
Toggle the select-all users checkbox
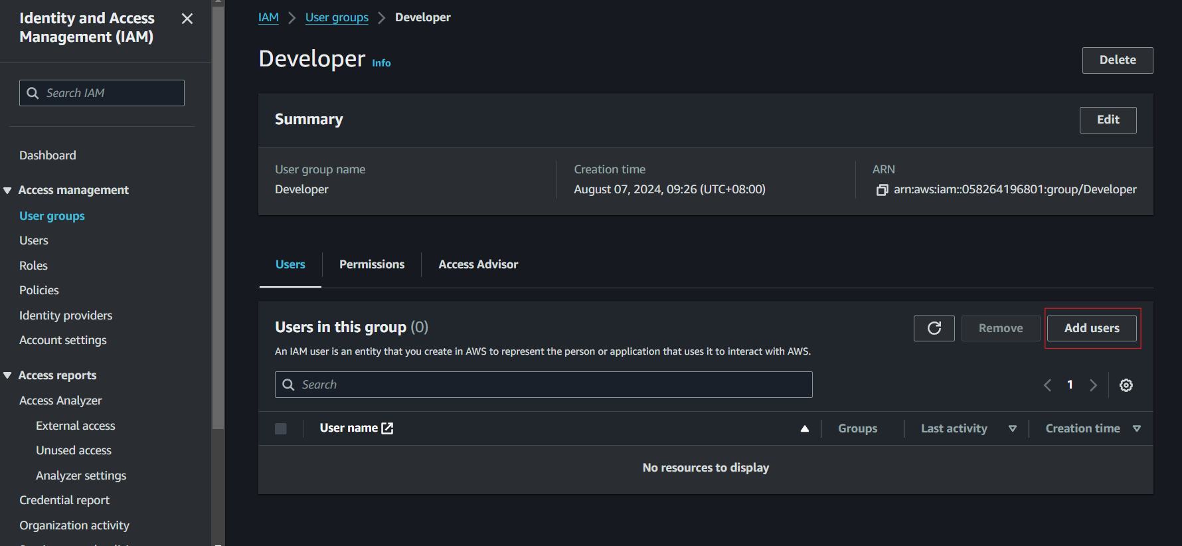coord(281,428)
